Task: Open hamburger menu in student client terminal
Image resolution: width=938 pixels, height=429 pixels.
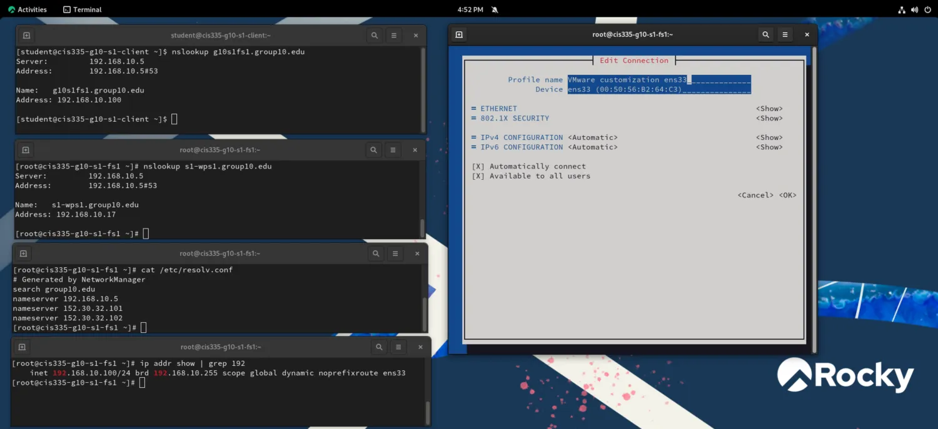Action: [393, 36]
